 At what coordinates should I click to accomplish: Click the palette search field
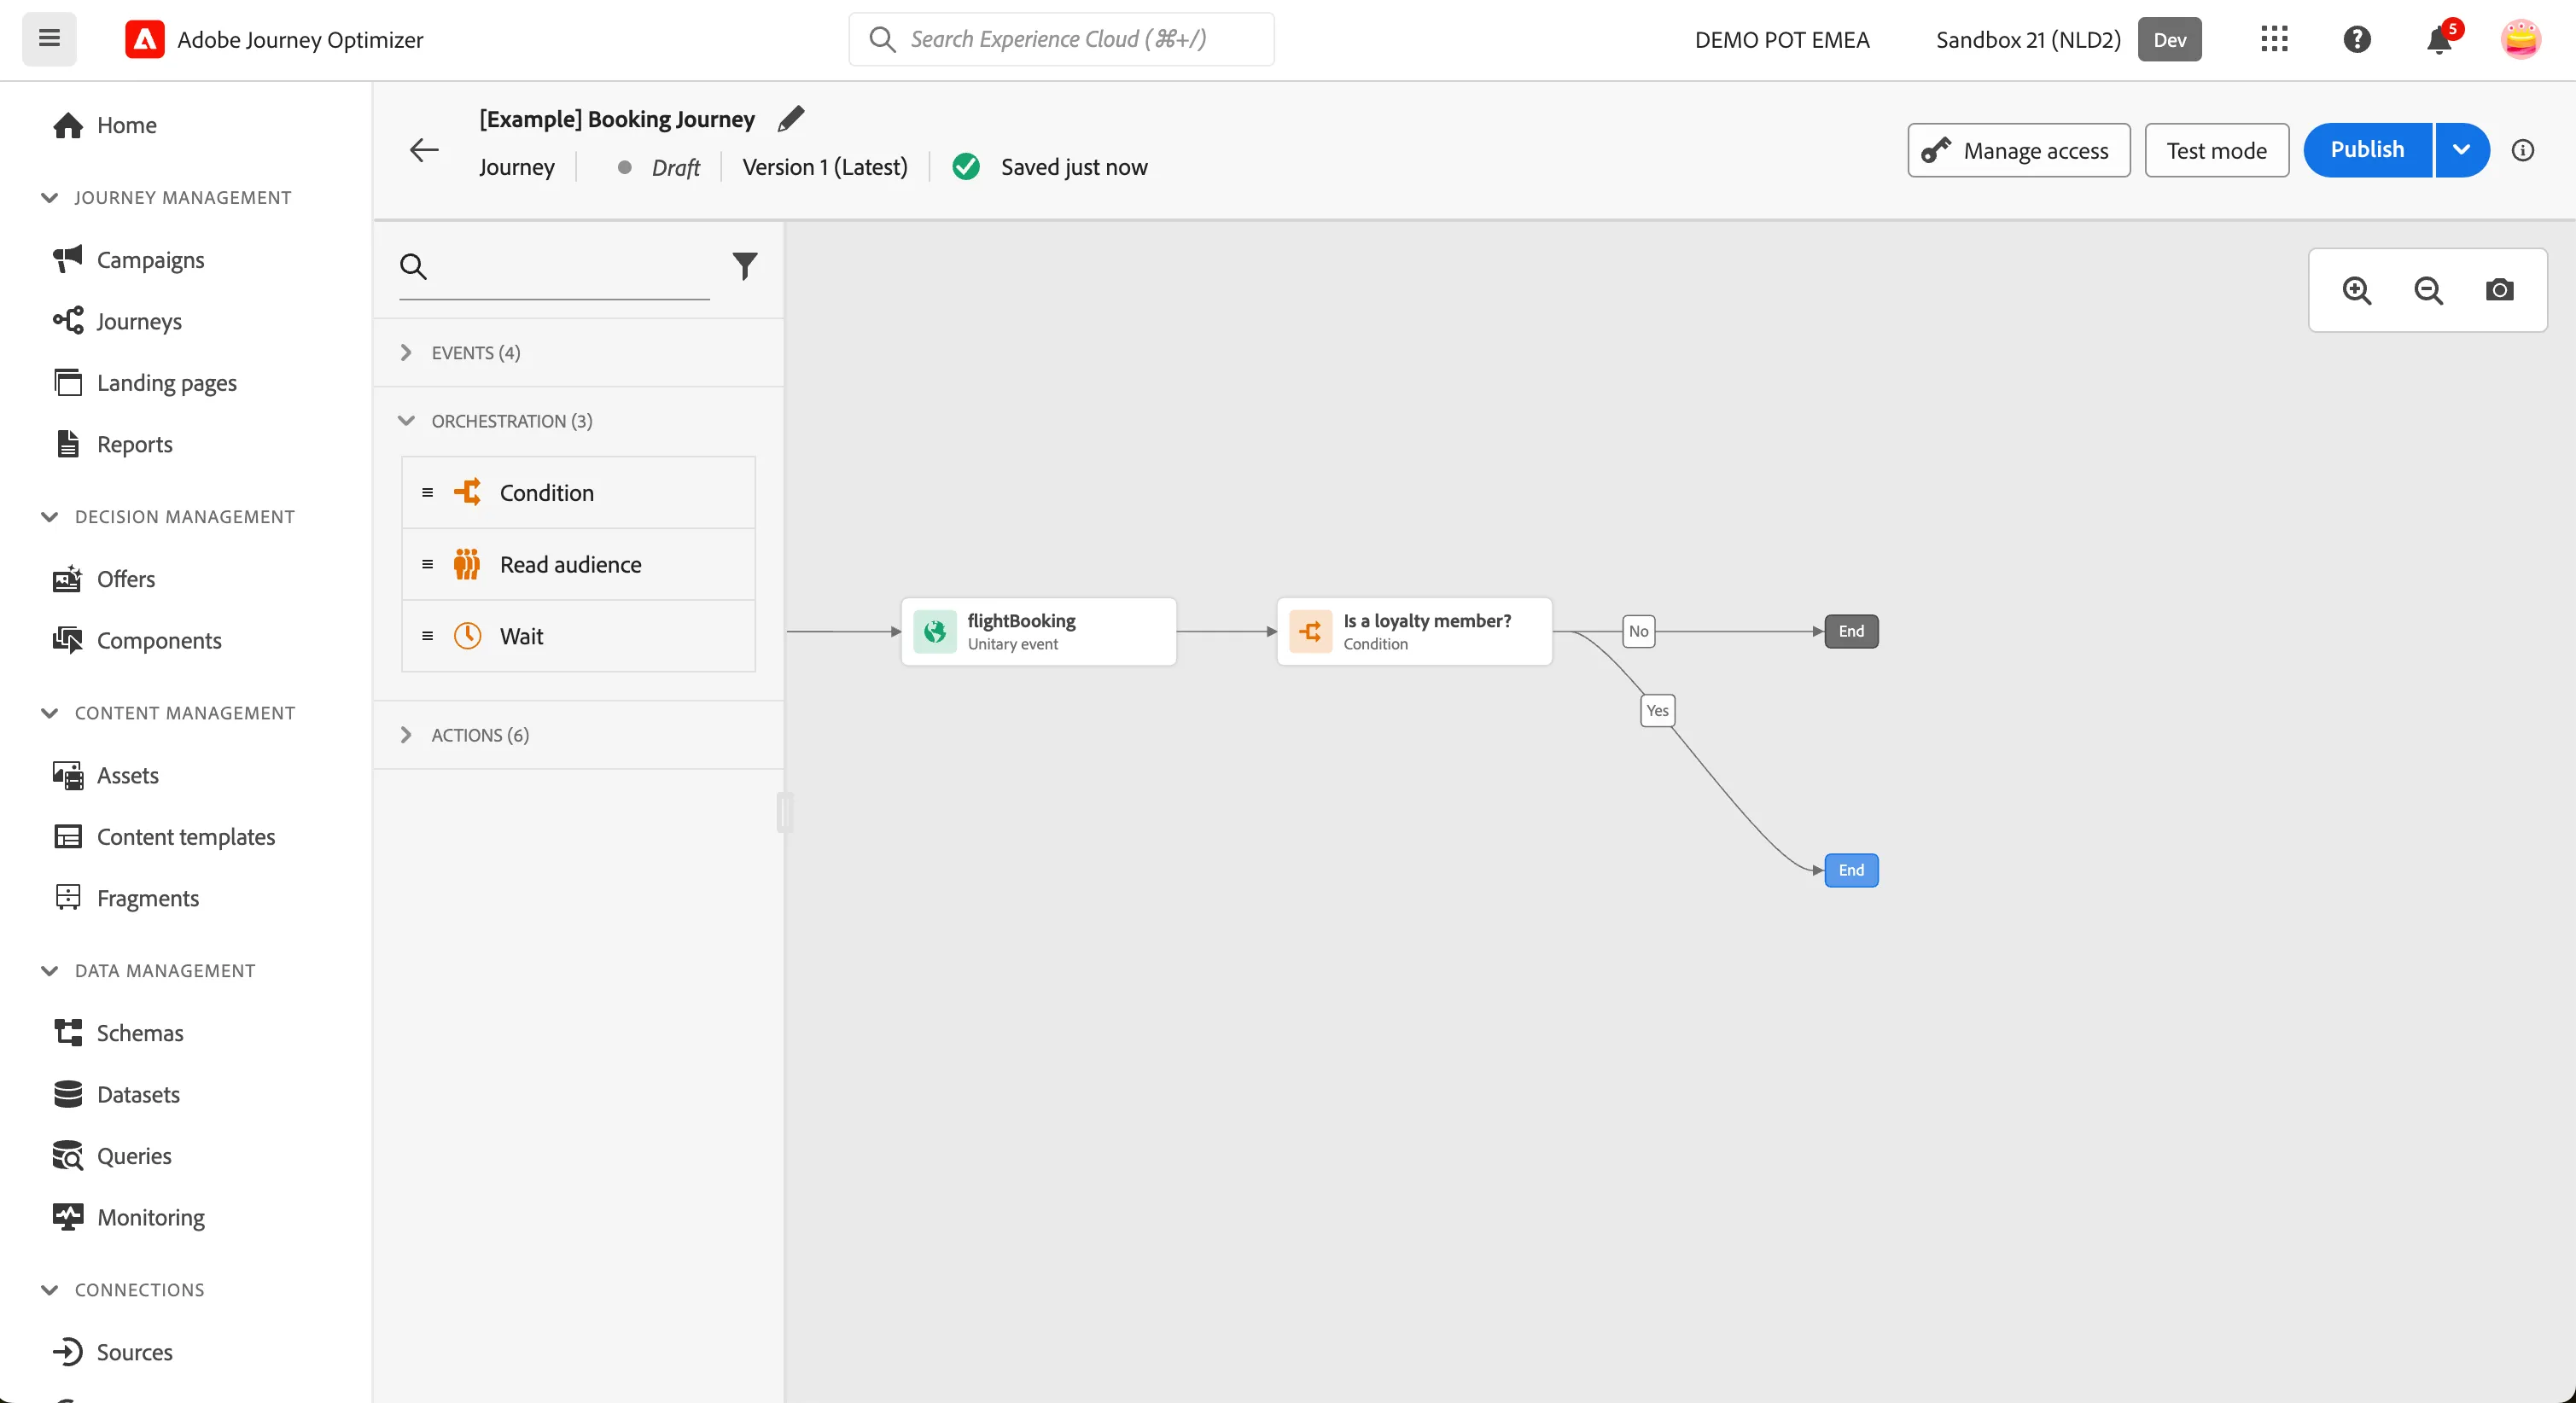click(x=554, y=267)
